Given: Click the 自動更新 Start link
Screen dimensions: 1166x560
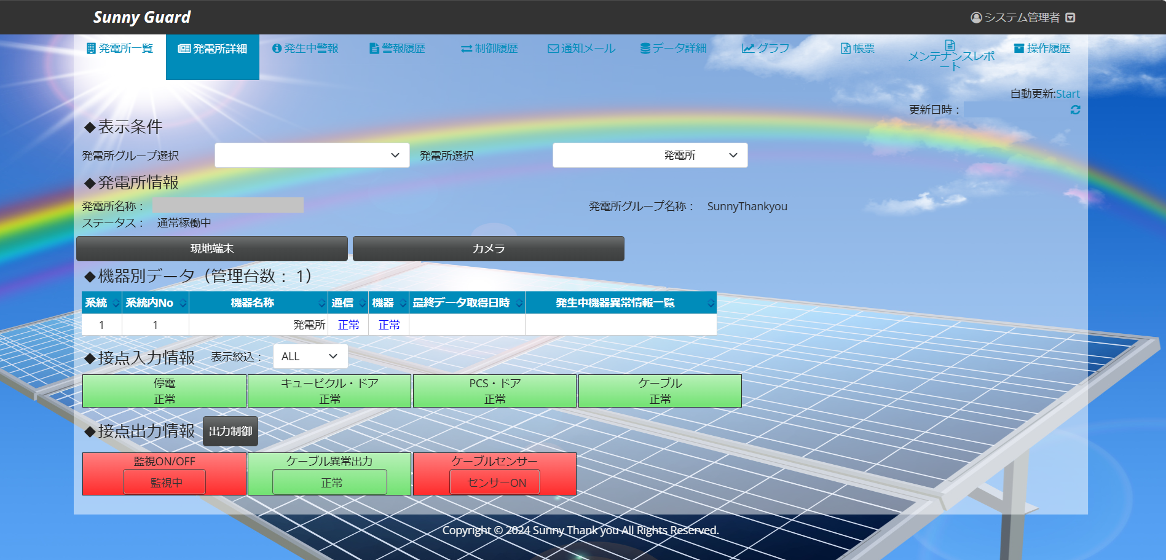Looking at the screenshot, I should click(x=1068, y=94).
